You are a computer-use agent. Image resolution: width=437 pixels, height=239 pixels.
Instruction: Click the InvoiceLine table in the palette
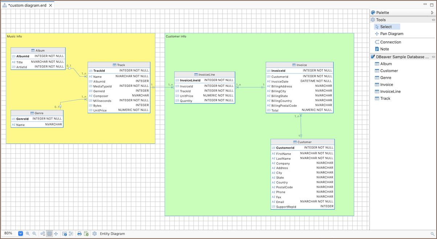pos(390,92)
